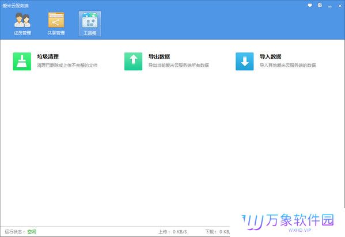
Task: Click the 爱米云服务端 window title
Action: point(16,6)
